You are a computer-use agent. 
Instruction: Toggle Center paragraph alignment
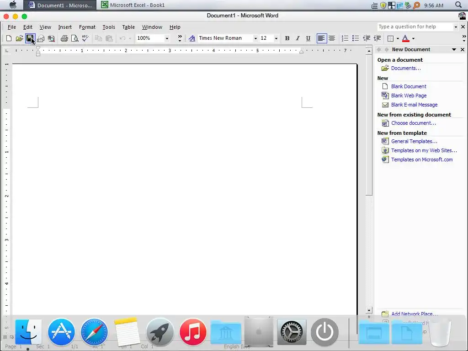332,38
